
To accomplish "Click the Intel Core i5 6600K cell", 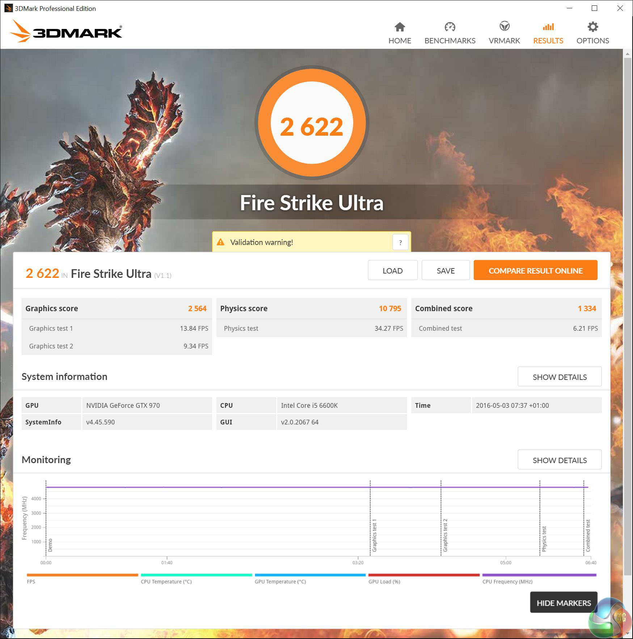I will click(342, 405).
